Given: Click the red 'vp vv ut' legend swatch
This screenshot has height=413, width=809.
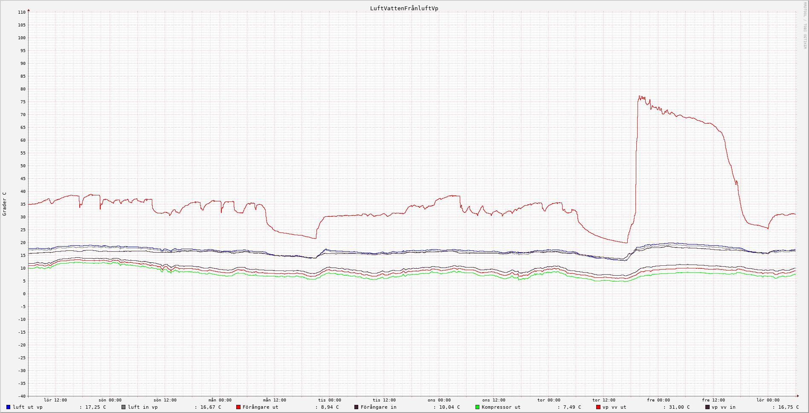Looking at the screenshot, I should [x=598, y=407].
